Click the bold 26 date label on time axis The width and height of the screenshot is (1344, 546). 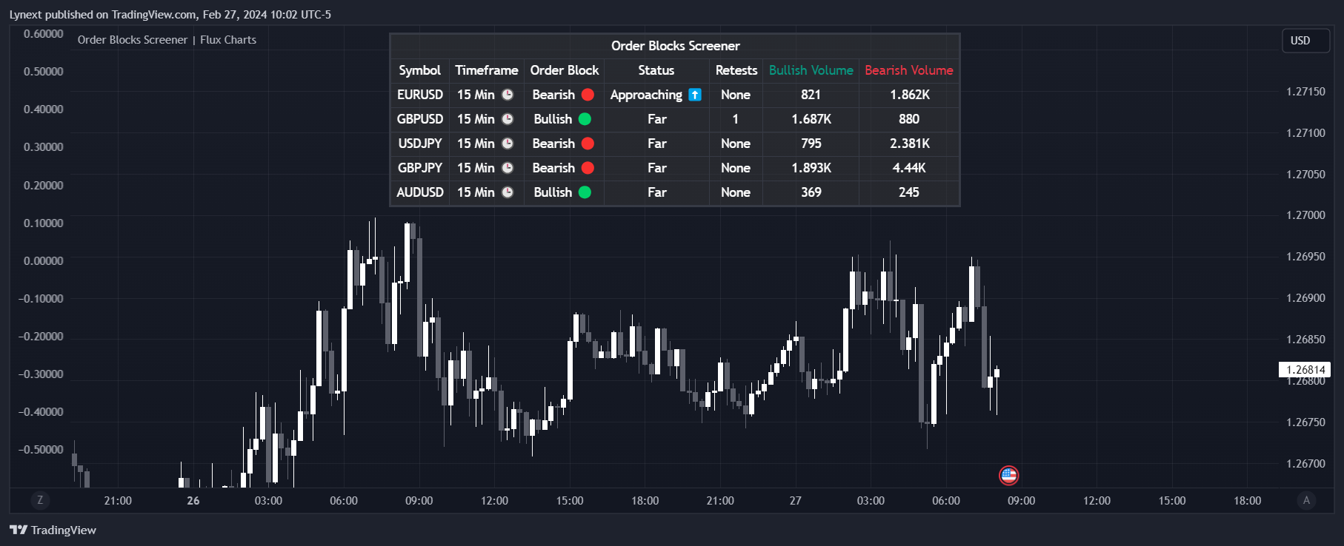(x=193, y=501)
